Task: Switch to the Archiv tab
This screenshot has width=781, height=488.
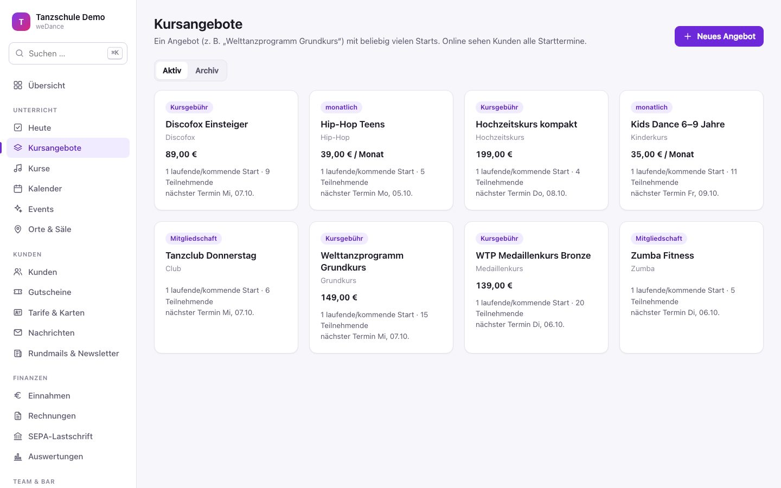Action: [x=207, y=70]
